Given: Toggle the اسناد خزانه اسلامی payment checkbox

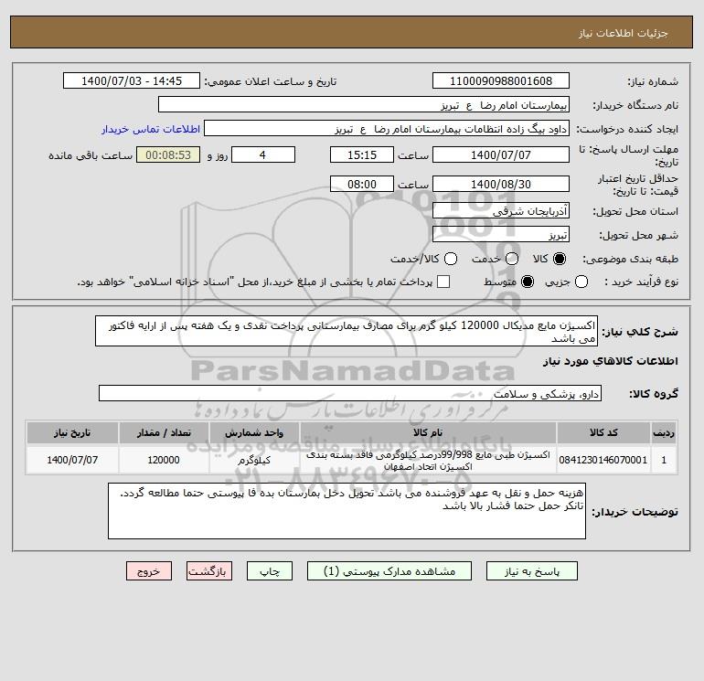Looking at the screenshot, I should click(443, 282).
